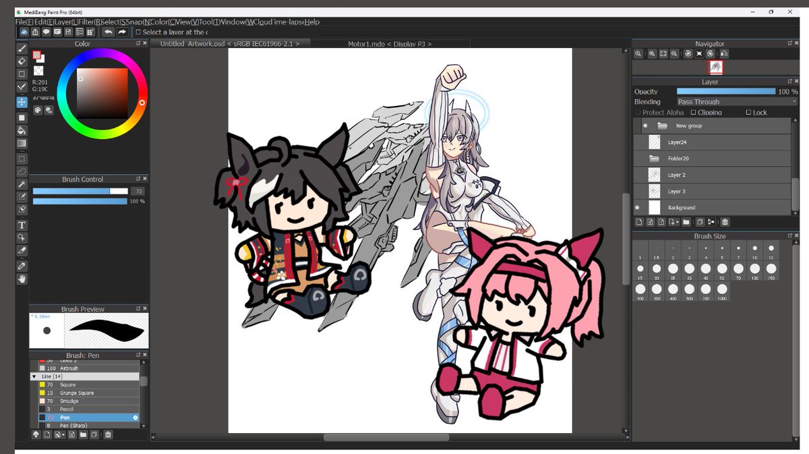
Task: Toggle the Protect Alpha checkbox
Action: point(638,113)
